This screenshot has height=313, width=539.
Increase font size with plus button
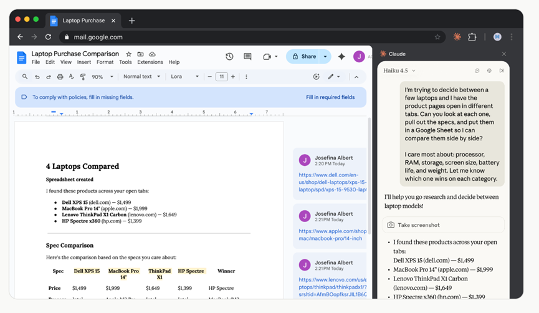pyautogui.click(x=232, y=77)
